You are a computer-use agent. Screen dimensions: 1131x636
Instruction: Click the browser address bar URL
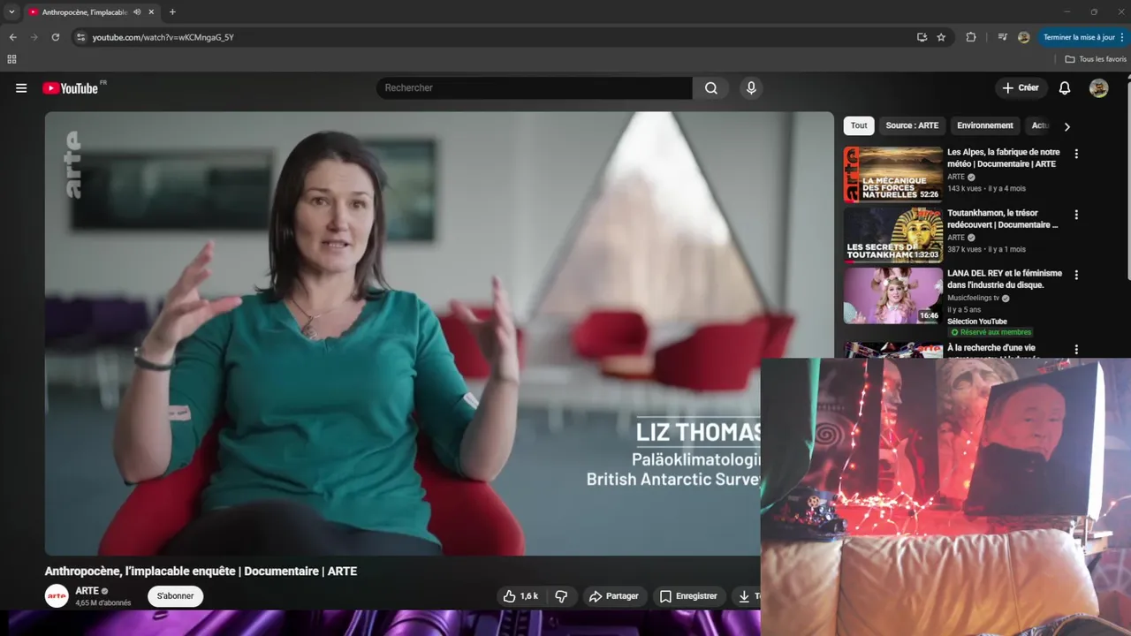coord(163,37)
